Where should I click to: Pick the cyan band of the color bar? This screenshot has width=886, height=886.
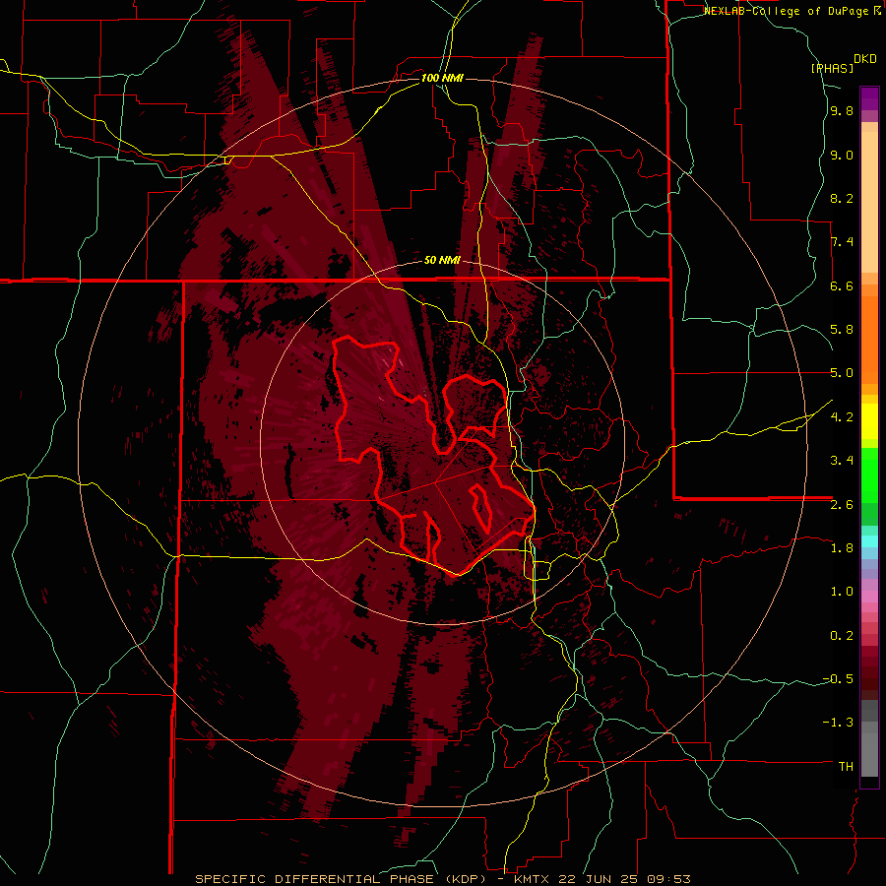click(869, 540)
